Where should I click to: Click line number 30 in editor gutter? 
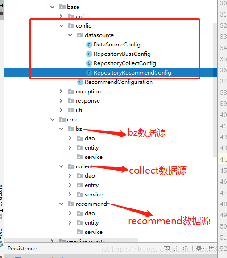pos(223,3)
